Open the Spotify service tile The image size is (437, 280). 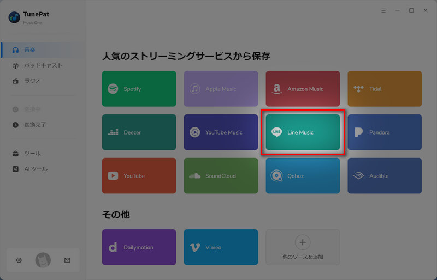pyautogui.click(x=139, y=89)
